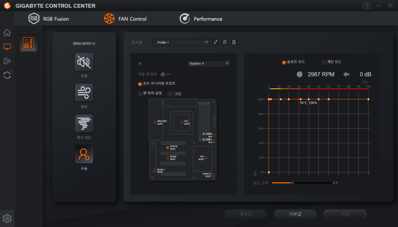Open the paper-plane icon in the left sidebar
The width and height of the screenshot is (398, 227).
click(7, 61)
